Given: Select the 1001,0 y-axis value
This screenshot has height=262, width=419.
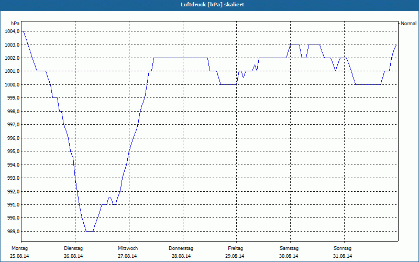Looking at the screenshot, I should click(12, 71).
